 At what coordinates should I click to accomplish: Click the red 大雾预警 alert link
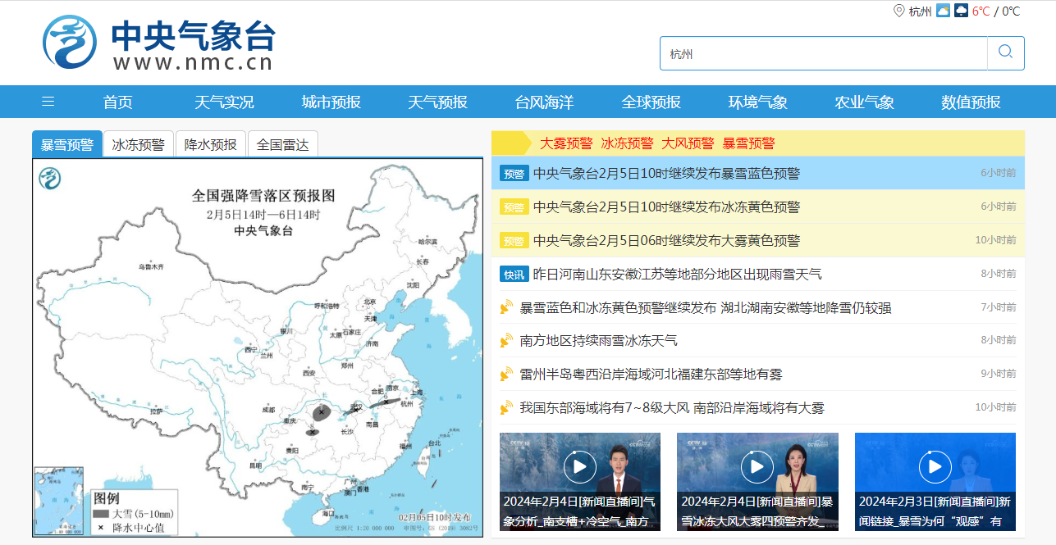pos(565,143)
